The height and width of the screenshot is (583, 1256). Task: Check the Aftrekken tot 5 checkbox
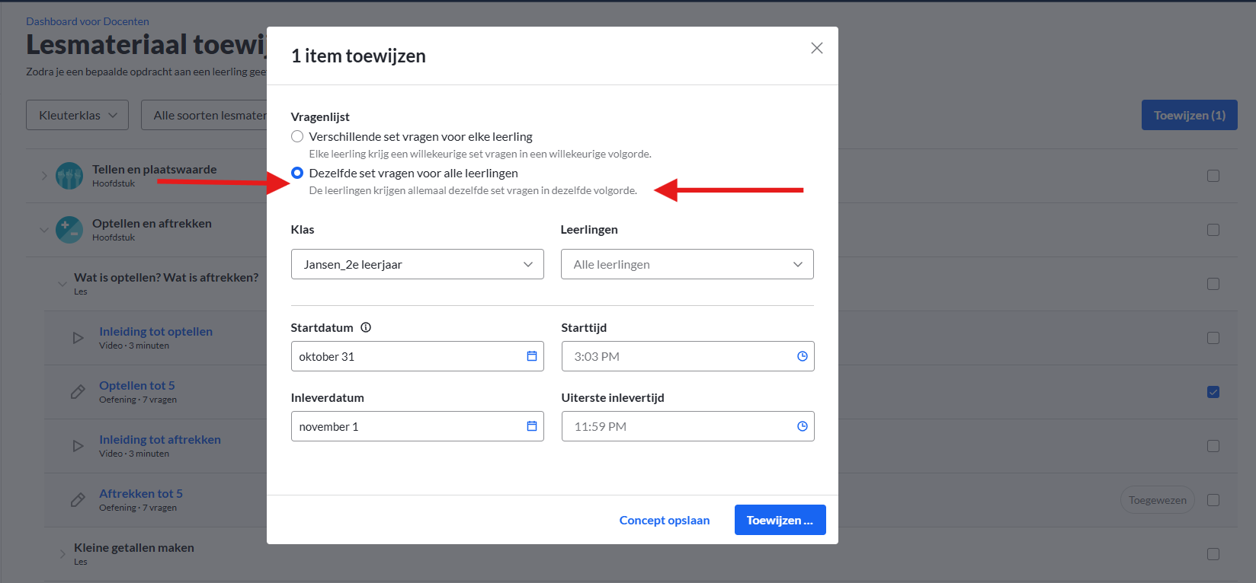click(1213, 500)
